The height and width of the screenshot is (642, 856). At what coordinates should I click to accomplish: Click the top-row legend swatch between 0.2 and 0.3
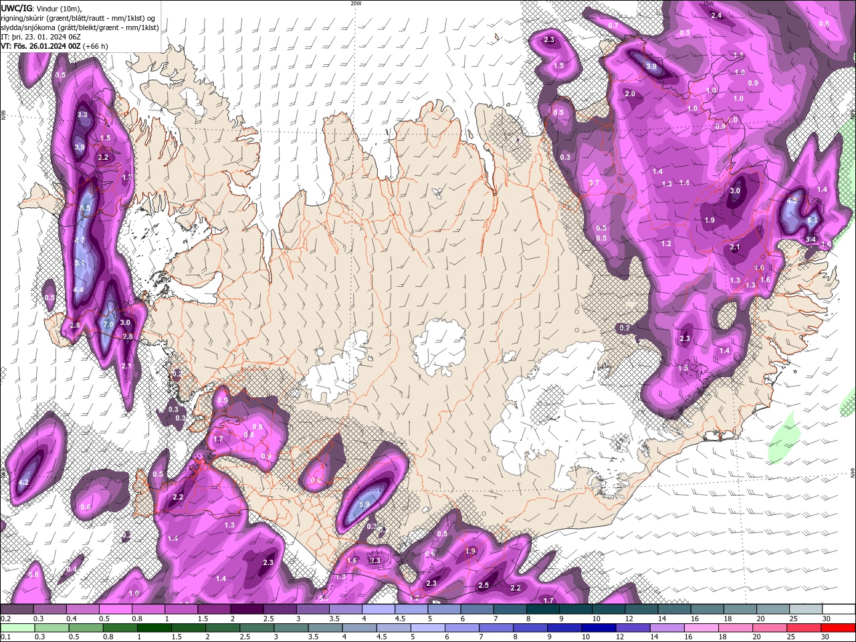click(x=17, y=609)
